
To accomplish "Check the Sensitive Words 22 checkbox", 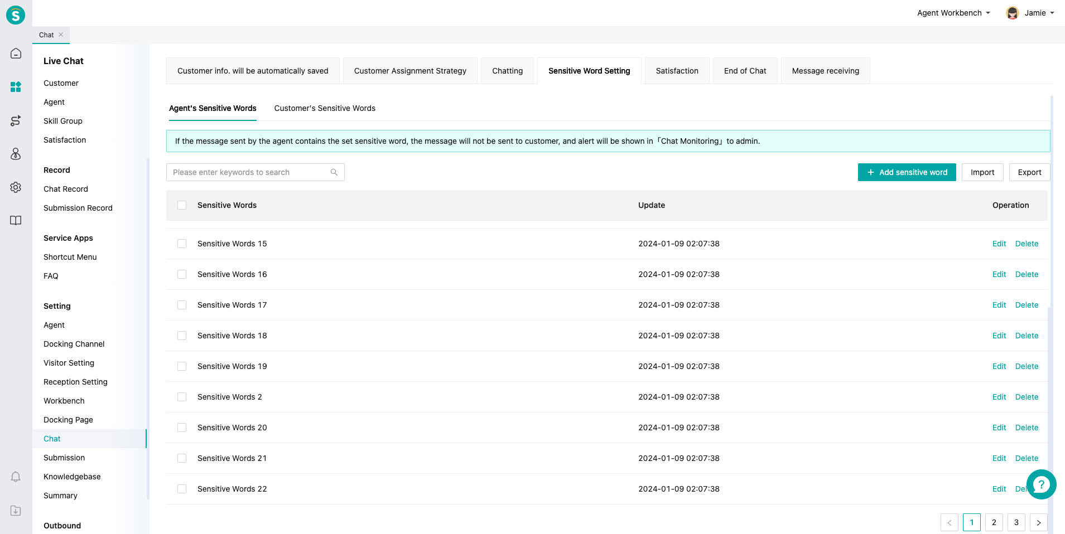I will (x=182, y=489).
